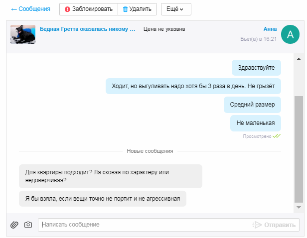307x238 pixels.
Task: Click the paper plane send icon
Action: (257, 225)
